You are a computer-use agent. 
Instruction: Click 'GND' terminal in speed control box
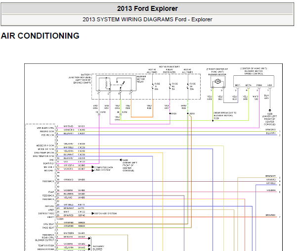270,85
